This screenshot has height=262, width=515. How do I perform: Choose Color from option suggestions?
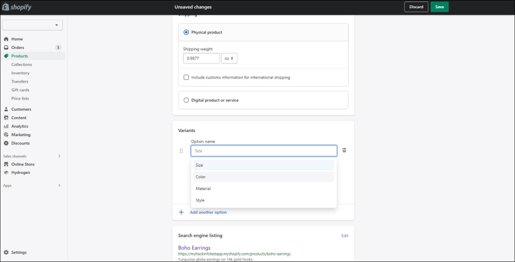click(x=264, y=177)
